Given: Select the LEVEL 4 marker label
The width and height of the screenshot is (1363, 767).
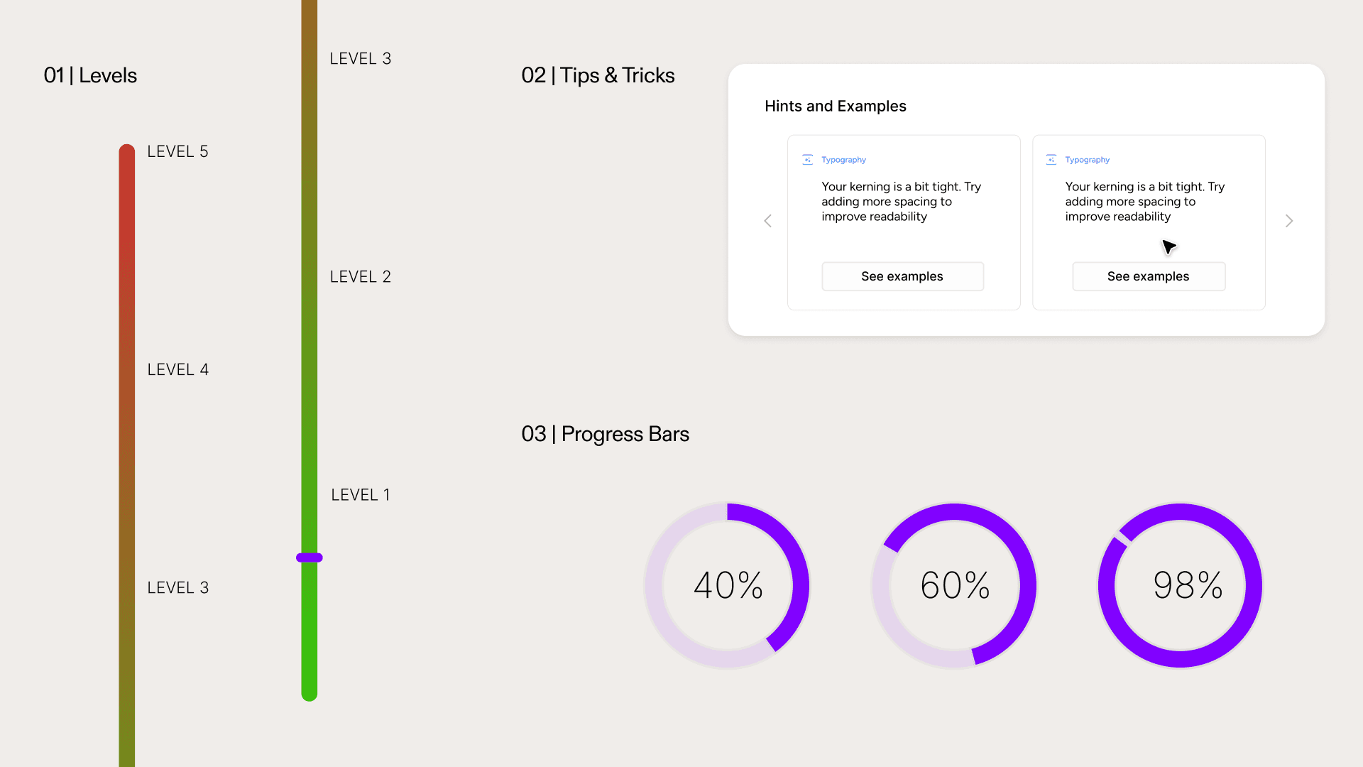Looking at the screenshot, I should click(x=177, y=369).
